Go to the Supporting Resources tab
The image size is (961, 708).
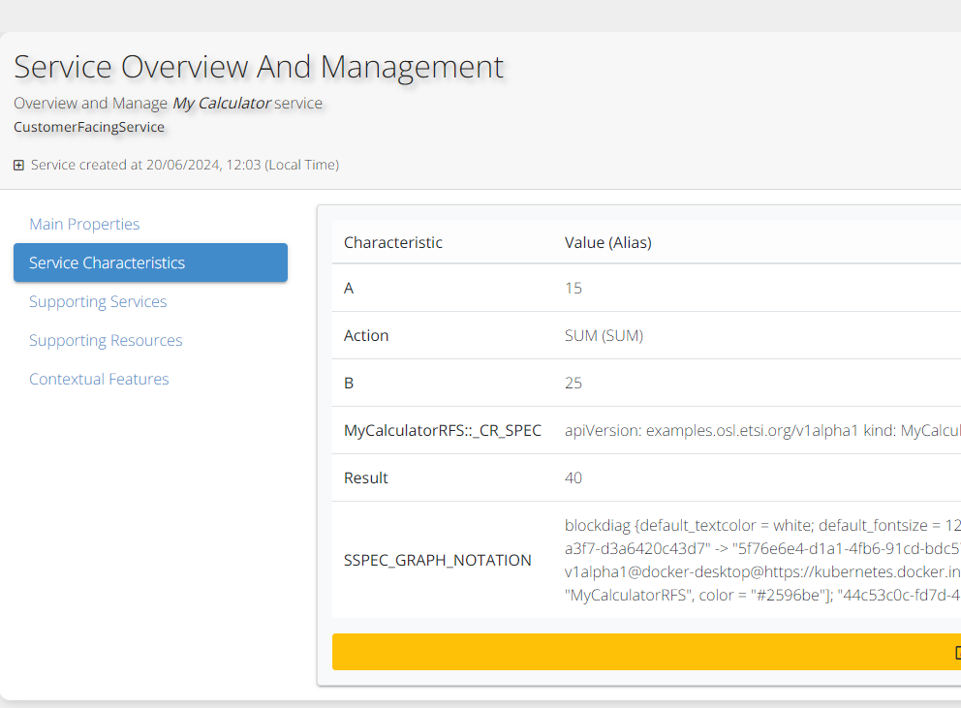(106, 340)
